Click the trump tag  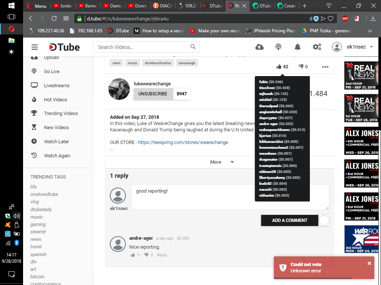(133, 63)
